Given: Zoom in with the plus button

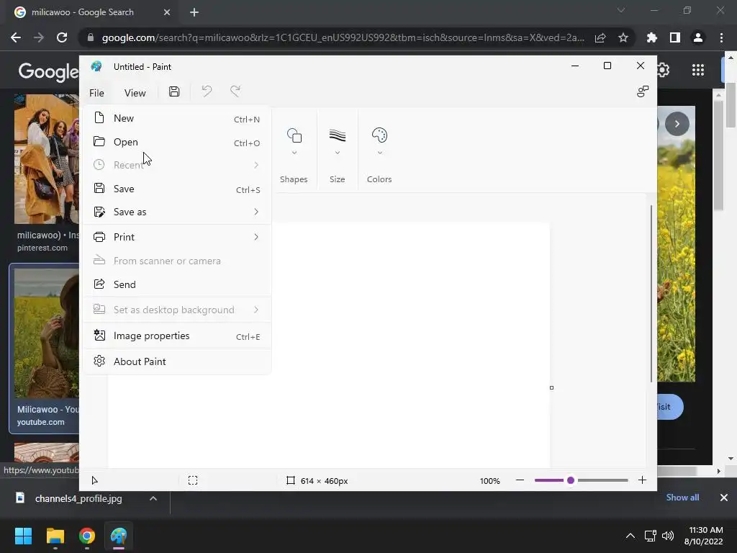Looking at the screenshot, I should [x=642, y=480].
